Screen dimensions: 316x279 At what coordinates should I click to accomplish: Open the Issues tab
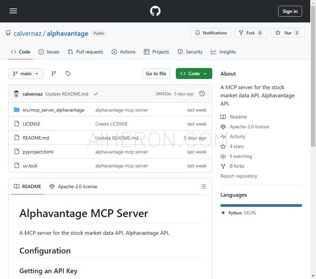(x=49, y=52)
